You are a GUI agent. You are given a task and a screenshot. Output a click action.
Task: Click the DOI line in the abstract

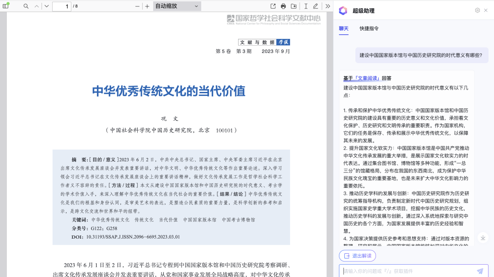click(x=126, y=237)
